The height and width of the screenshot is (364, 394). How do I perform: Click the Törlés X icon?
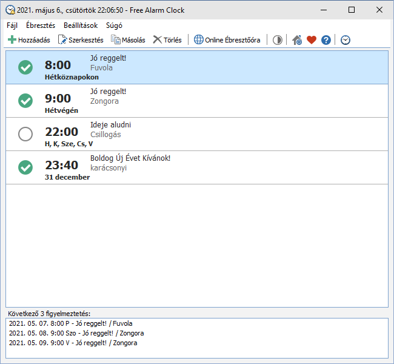pyautogui.click(x=158, y=40)
